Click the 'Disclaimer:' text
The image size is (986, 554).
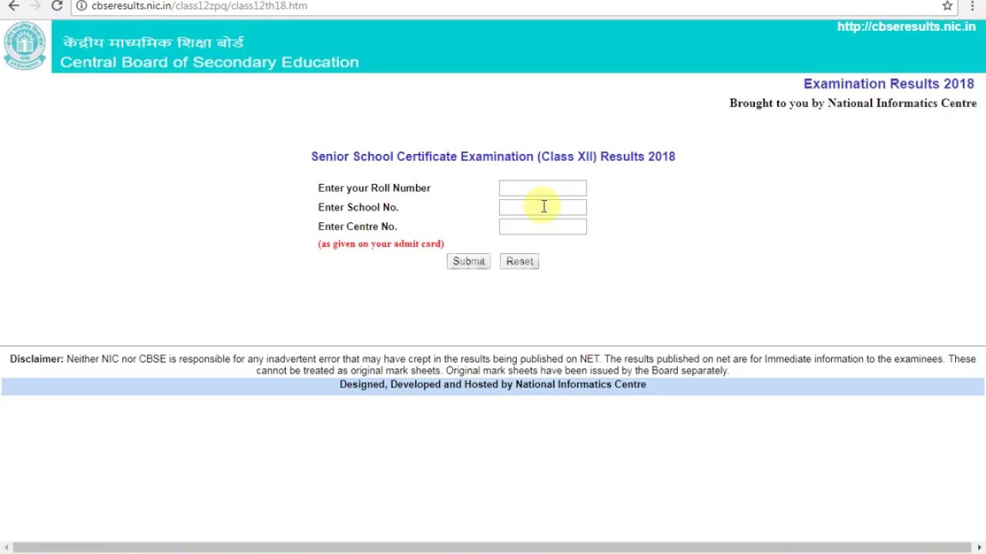point(37,359)
